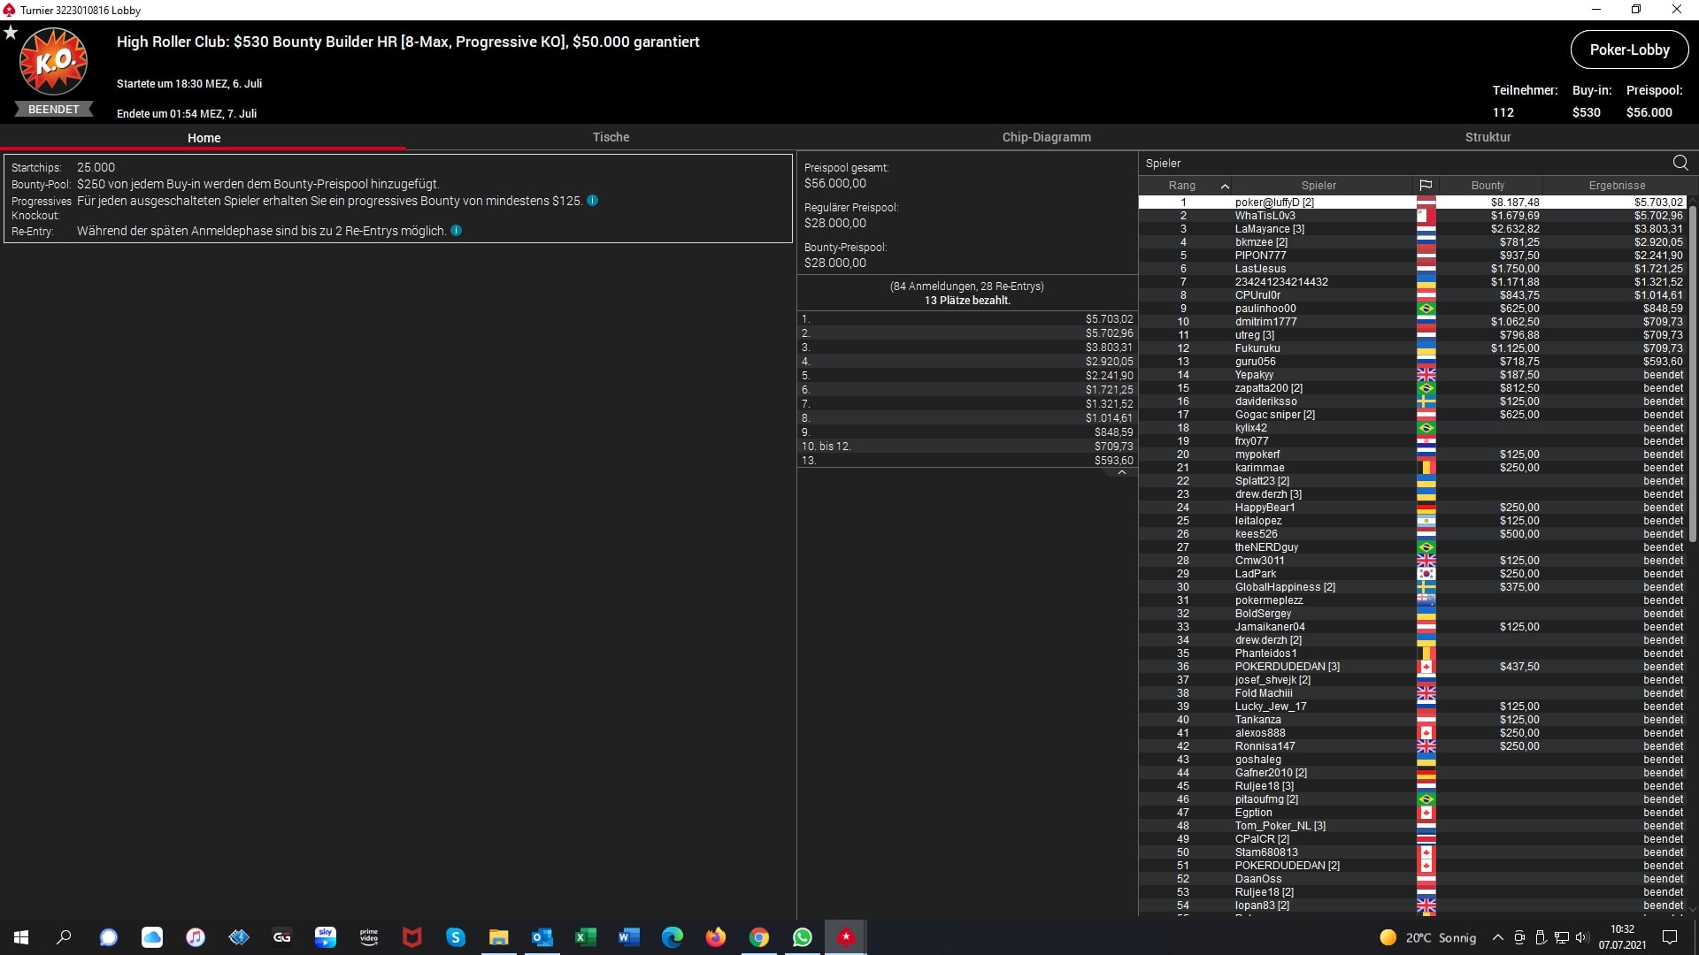The width and height of the screenshot is (1699, 955).
Task: Show hidden system tray icons
Action: click(x=1497, y=937)
